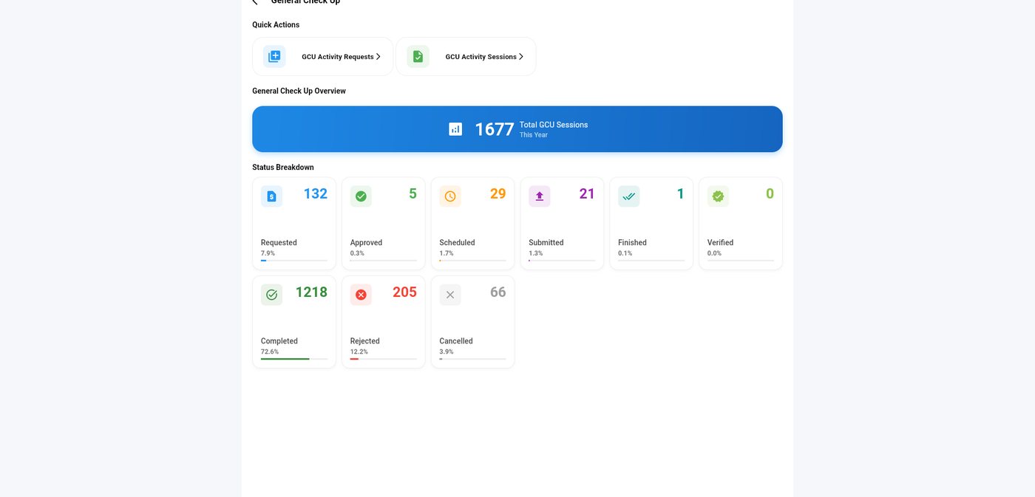The height and width of the screenshot is (497, 1035).
Task: Click the 12.2% Rejected percentage
Action: (359, 352)
